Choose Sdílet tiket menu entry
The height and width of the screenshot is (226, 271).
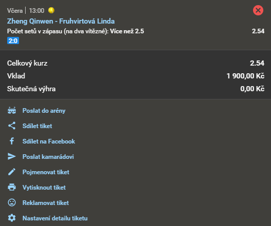tap(37, 126)
